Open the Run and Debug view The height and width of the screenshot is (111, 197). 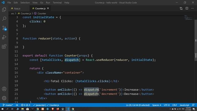tap(4, 37)
